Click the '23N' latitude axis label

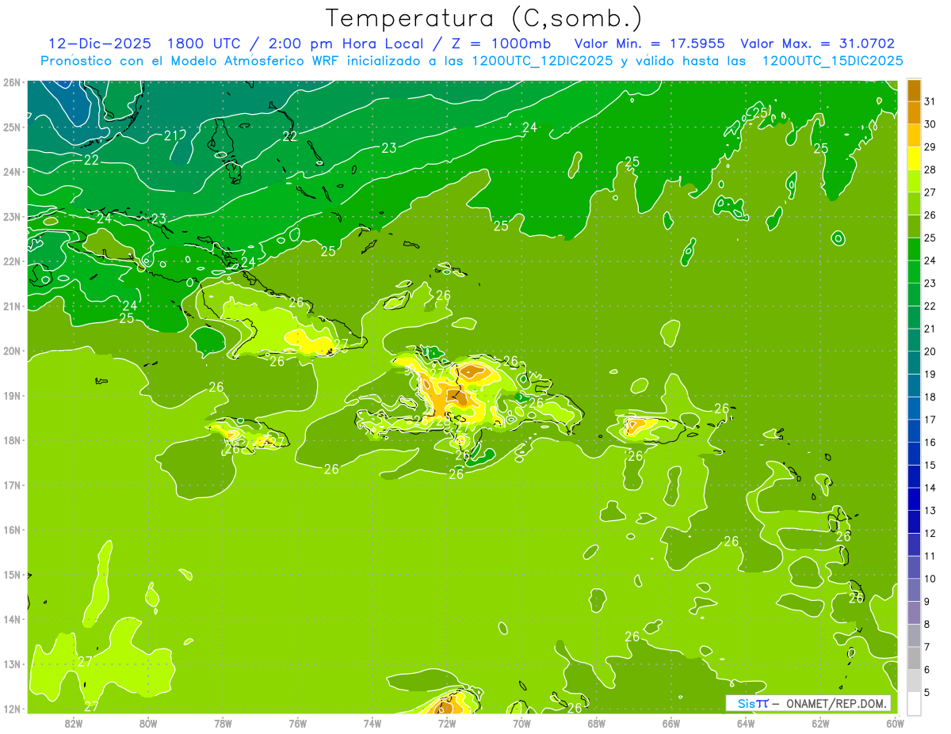pos(11,216)
